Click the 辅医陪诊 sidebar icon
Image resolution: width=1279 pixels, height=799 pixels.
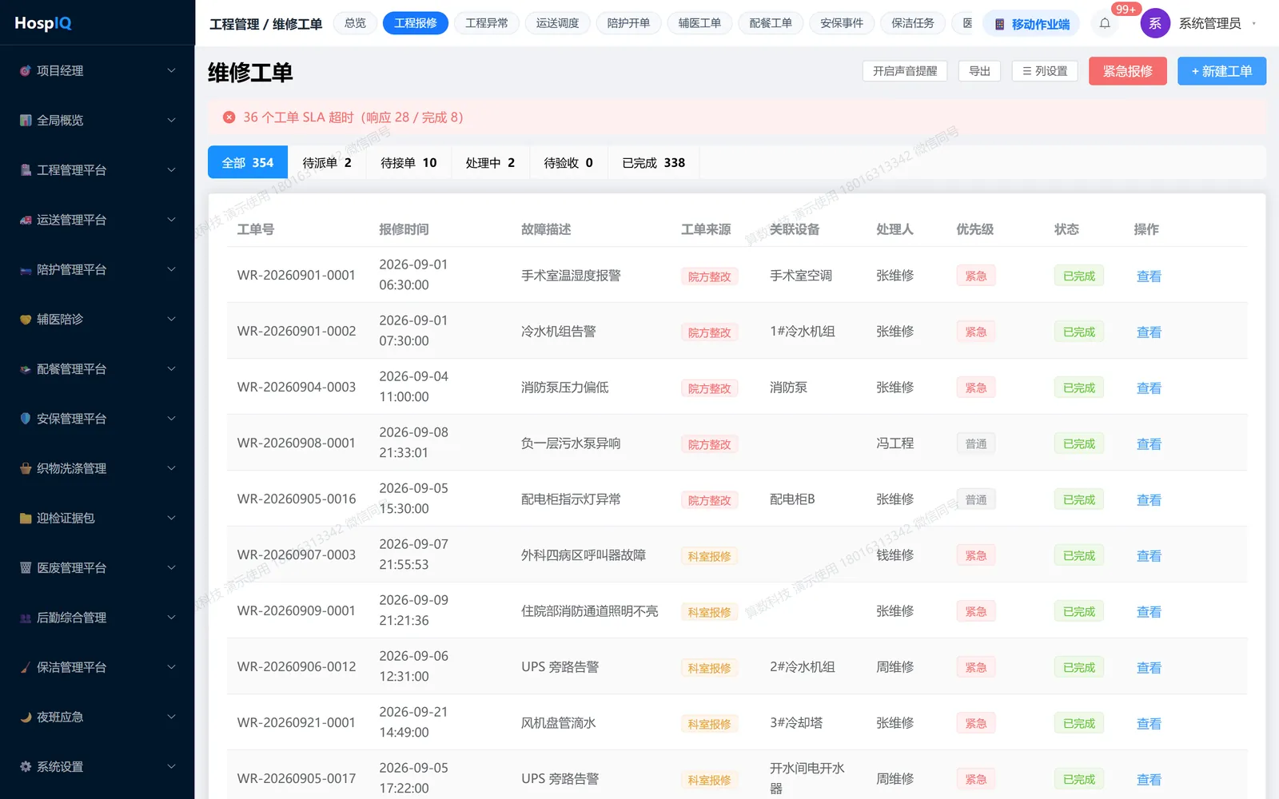(26, 319)
